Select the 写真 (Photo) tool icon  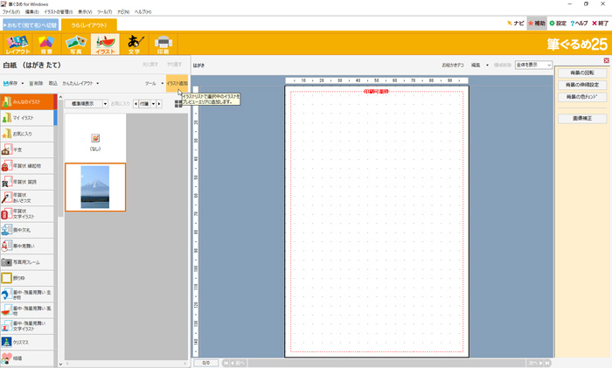pos(75,44)
